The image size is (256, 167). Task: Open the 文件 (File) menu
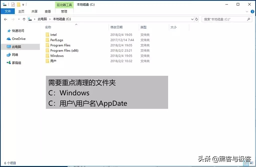[8, 11]
